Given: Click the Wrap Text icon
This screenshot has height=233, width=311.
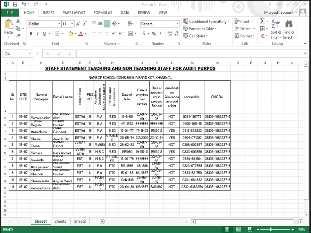Looking at the screenshot, I should (130, 24).
